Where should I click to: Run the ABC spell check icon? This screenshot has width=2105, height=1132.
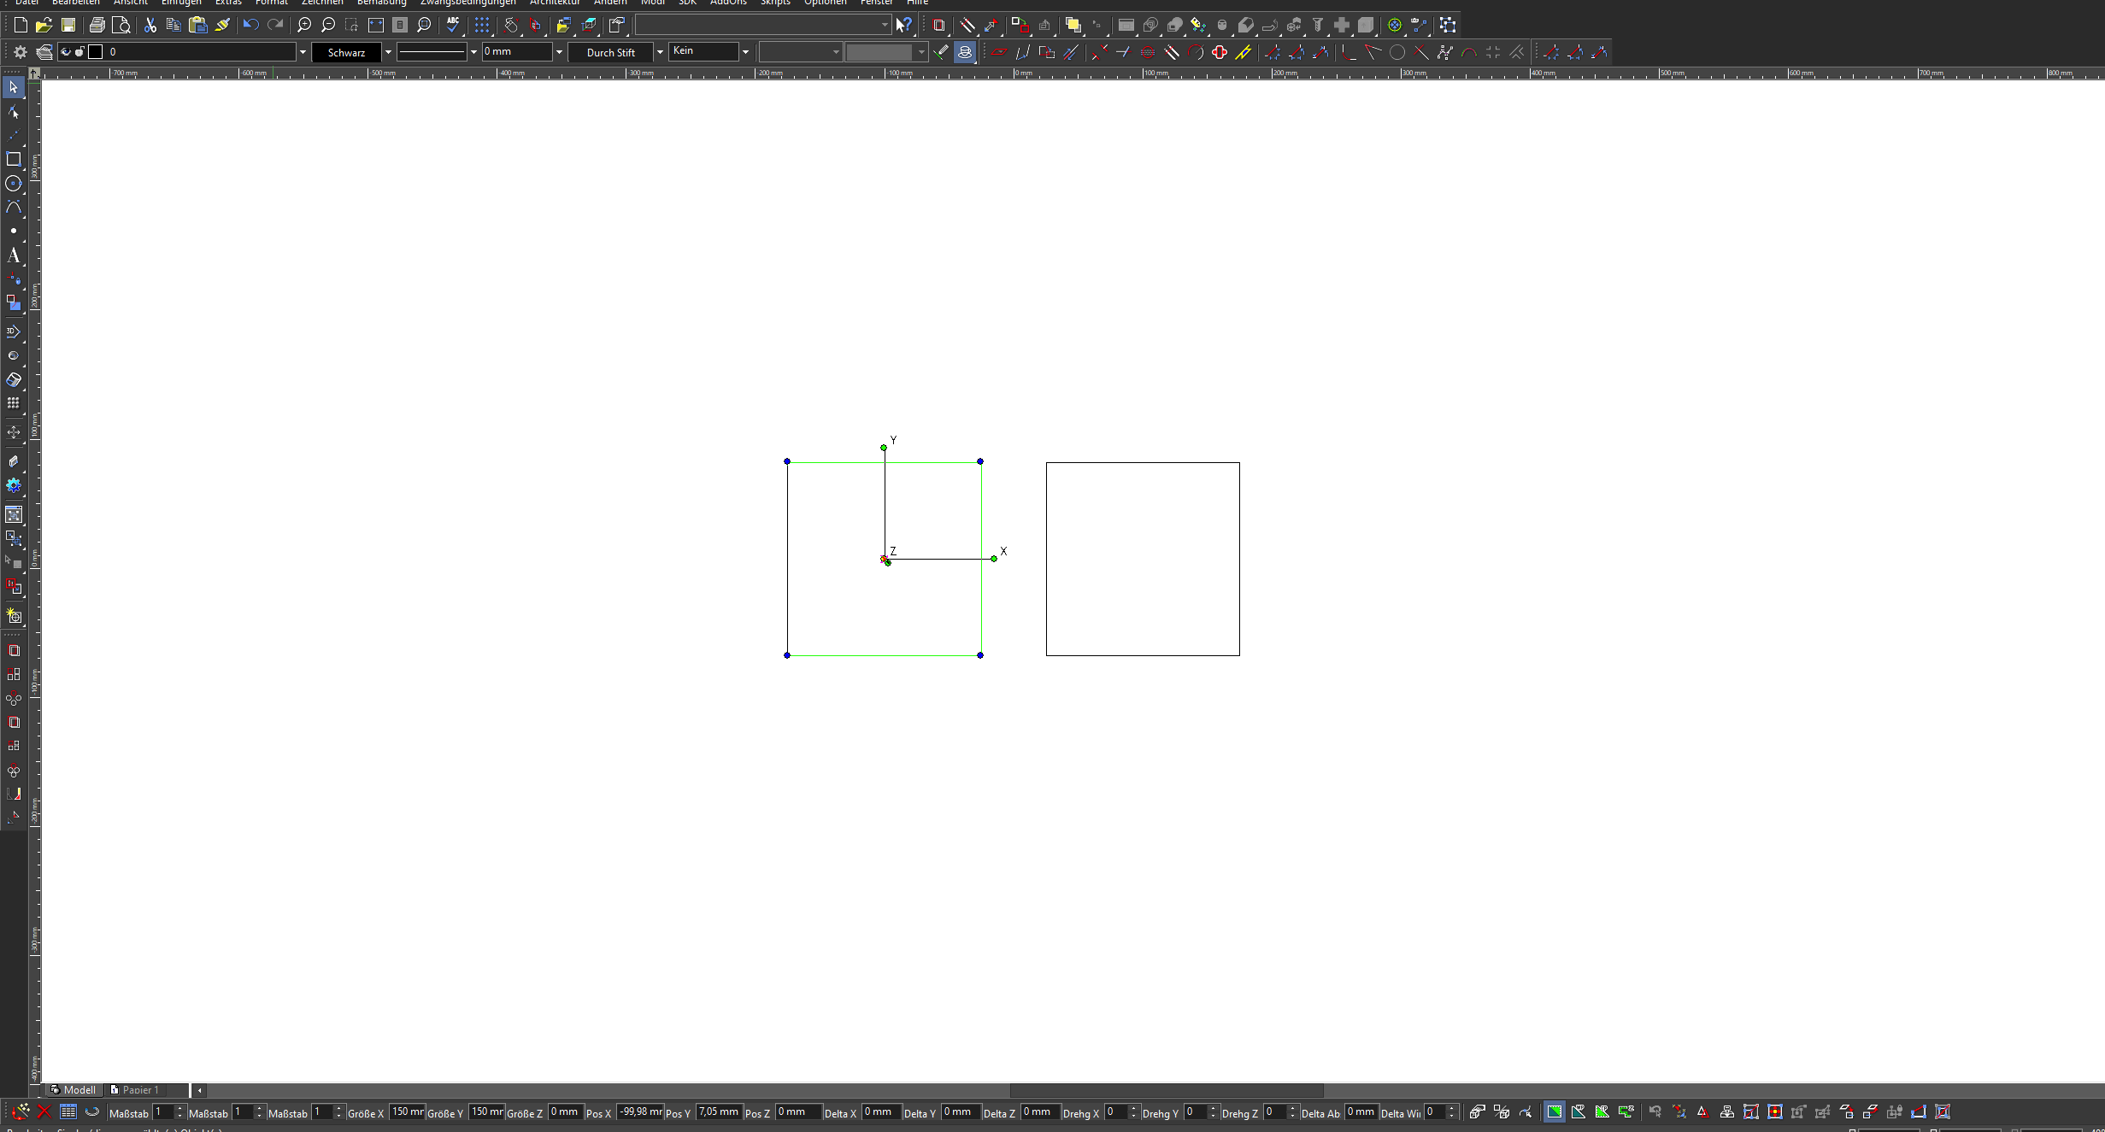(453, 26)
